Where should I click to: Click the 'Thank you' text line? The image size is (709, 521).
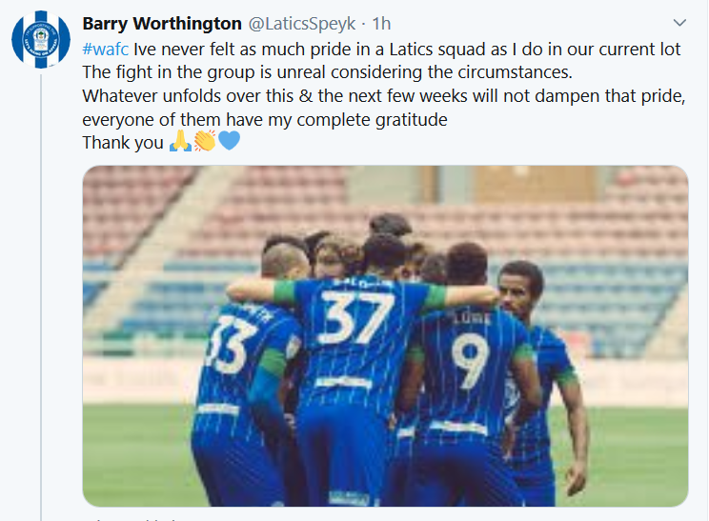123,142
